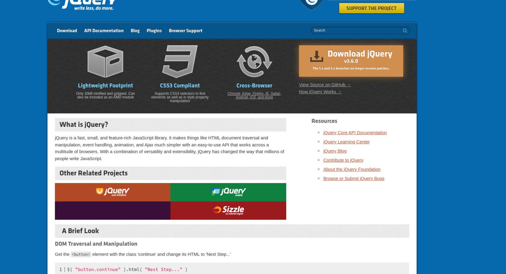Open How jQuery Works link
The width and height of the screenshot is (506, 274).
pos(320,92)
